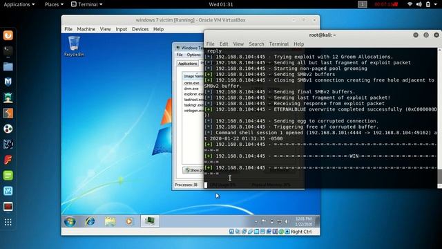The width and height of the screenshot is (442, 249).
Task: Click green circular icon in VirtualBox status bar
Action: click(x=281, y=232)
